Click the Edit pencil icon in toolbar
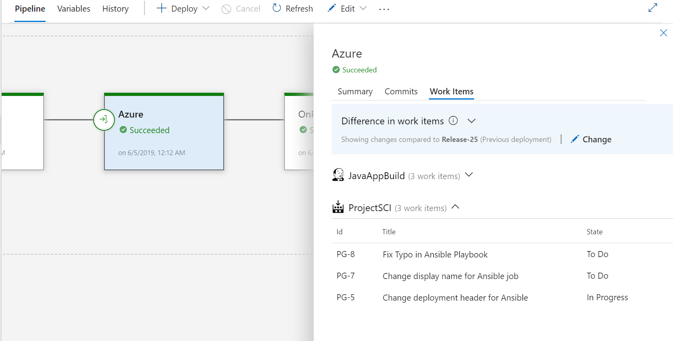The height and width of the screenshot is (341, 673). (x=332, y=8)
